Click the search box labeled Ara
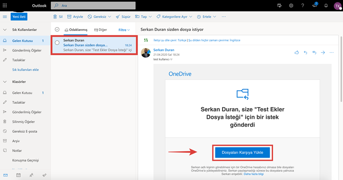The image size is (343, 180). point(93,6)
